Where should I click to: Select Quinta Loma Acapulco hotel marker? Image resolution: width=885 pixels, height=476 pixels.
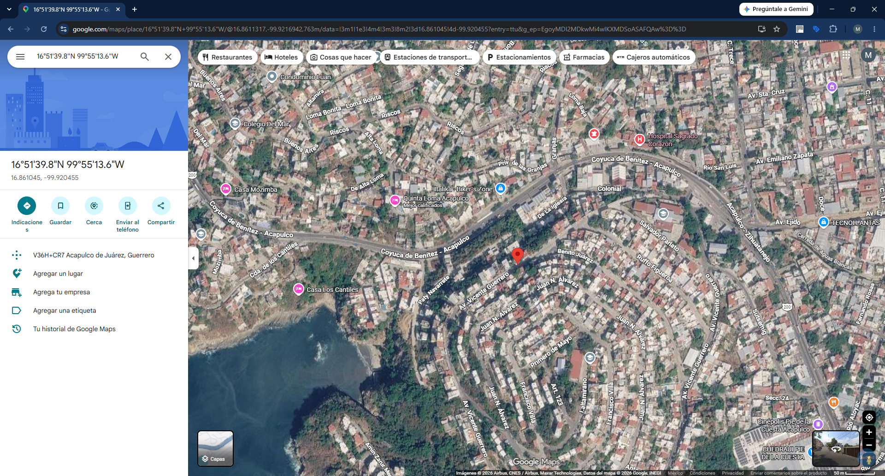(395, 200)
